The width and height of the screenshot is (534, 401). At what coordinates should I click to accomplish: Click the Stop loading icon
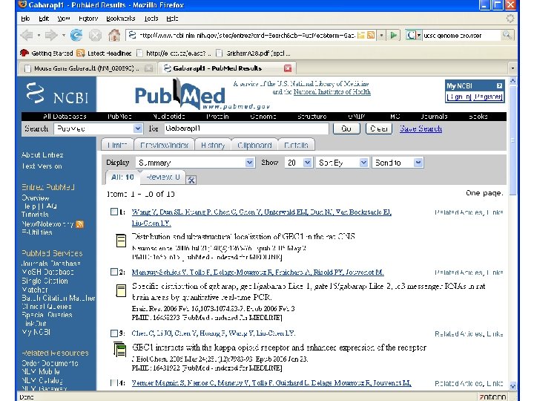(x=95, y=35)
